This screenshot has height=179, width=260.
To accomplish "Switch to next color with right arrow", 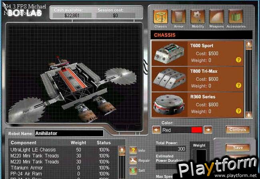I will pyautogui.click(x=208, y=130).
